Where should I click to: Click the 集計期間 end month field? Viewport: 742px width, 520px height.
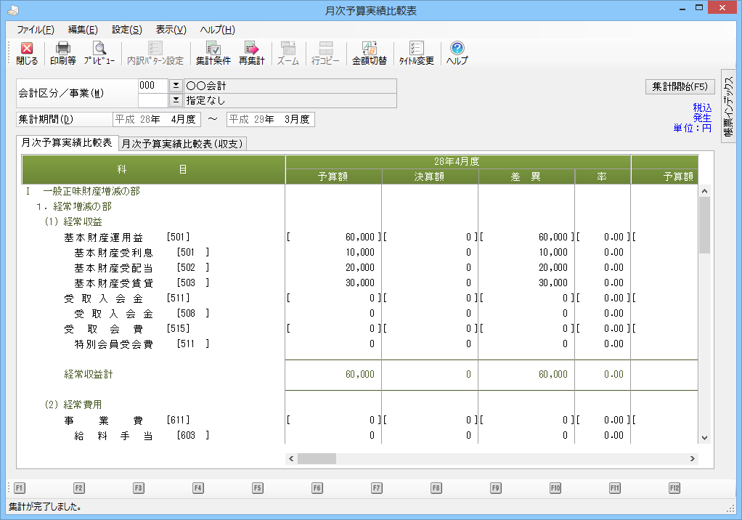click(270, 119)
